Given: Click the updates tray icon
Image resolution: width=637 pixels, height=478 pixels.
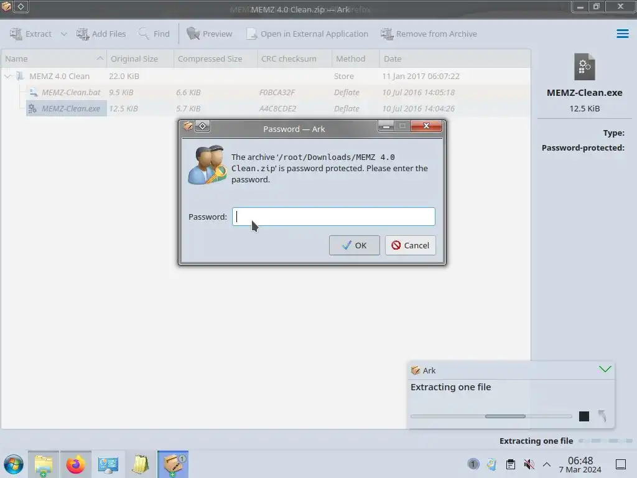Looking at the screenshot, I should click(491, 464).
